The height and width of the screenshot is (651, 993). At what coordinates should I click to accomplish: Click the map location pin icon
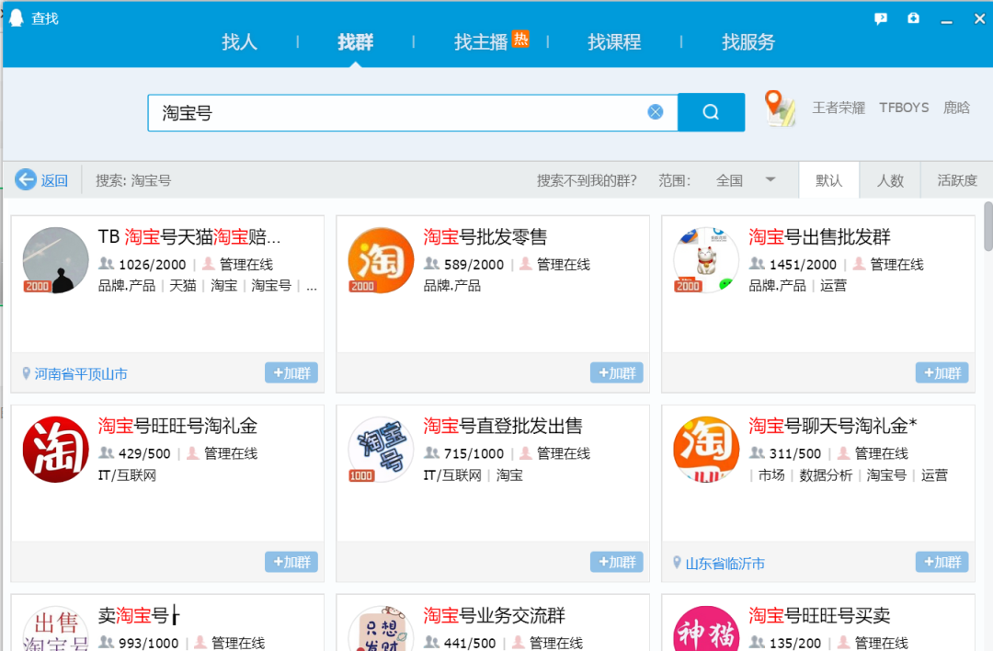[780, 108]
